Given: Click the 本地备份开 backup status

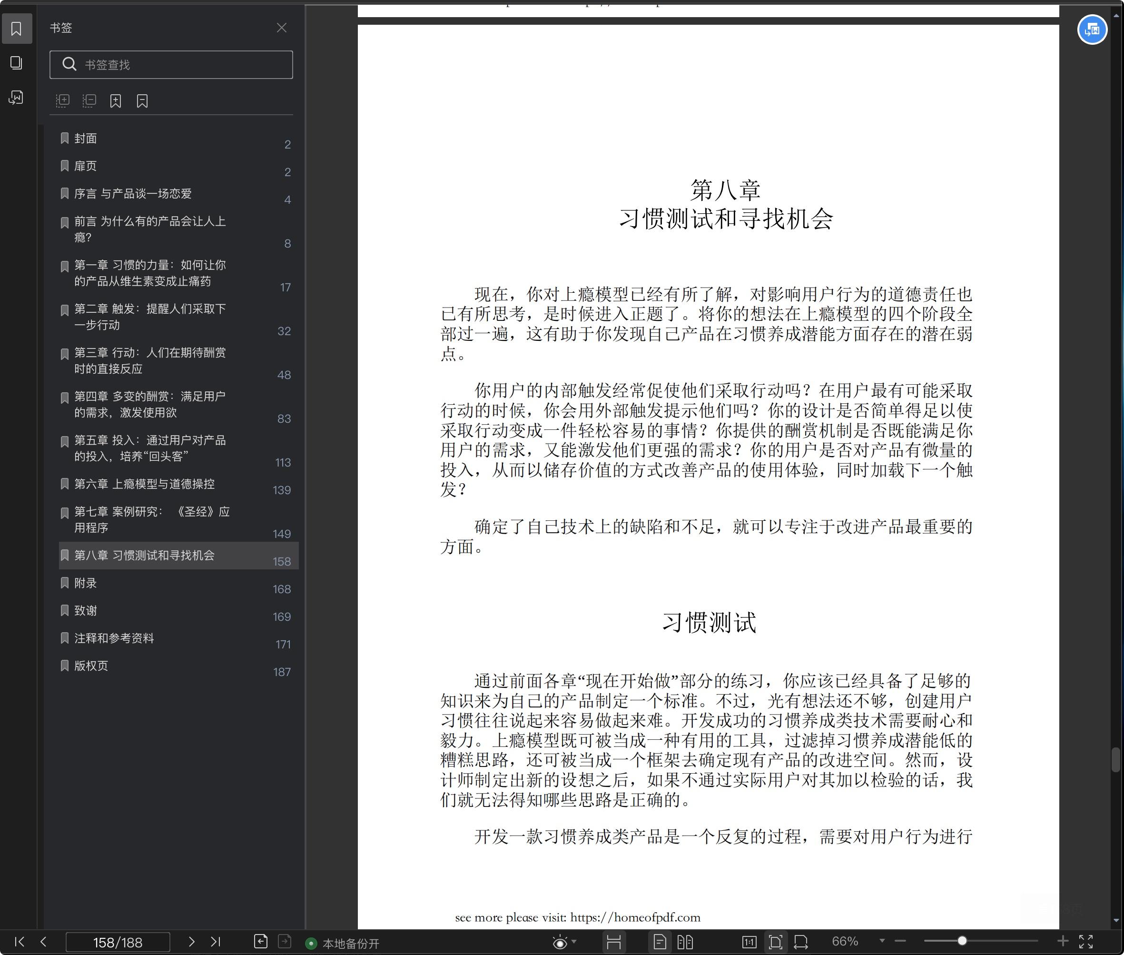Looking at the screenshot, I should (x=343, y=944).
